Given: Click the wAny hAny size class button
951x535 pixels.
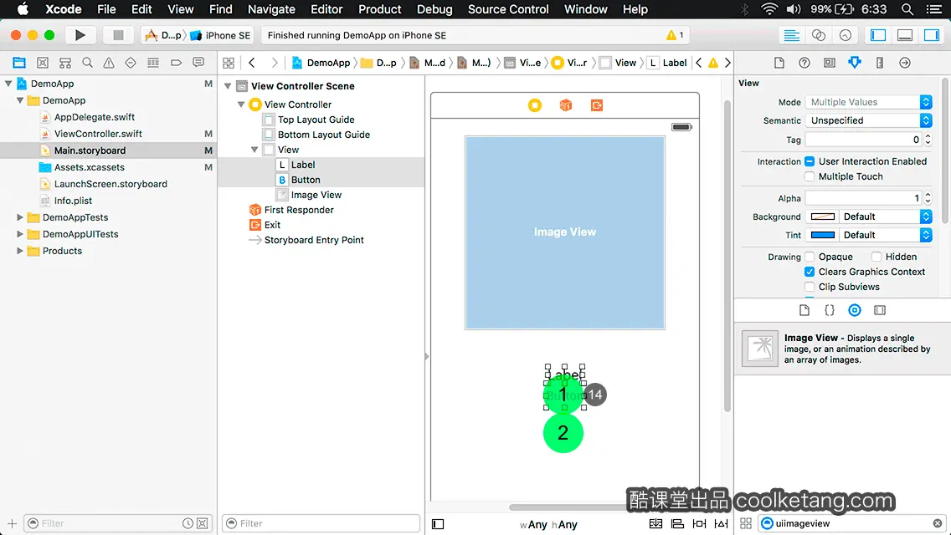Looking at the screenshot, I should tap(548, 525).
